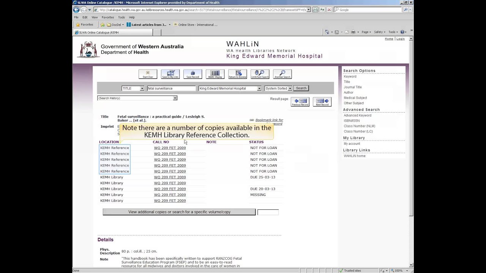
Task: Open the King Edward Memorial Hospital location dropdown
Action: point(230,88)
